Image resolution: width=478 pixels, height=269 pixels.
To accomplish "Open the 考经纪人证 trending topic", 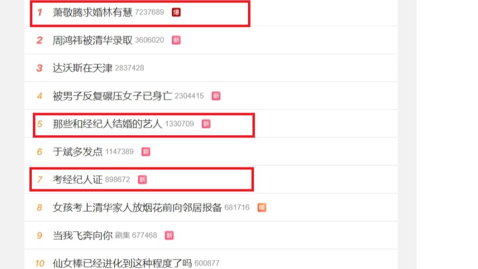I will click(78, 180).
